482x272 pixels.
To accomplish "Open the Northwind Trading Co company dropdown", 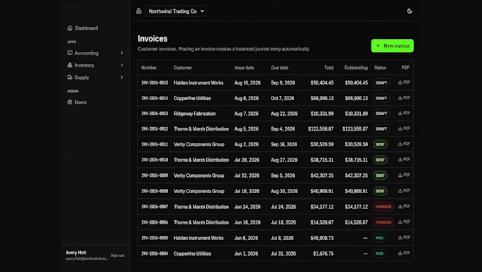I will [176, 11].
